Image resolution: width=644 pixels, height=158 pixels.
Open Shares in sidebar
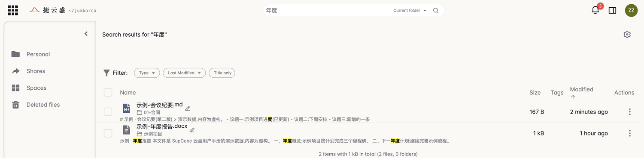coord(36,71)
